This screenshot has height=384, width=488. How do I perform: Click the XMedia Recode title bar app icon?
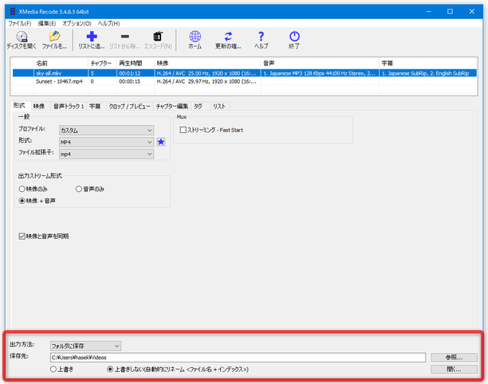[13, 12]
